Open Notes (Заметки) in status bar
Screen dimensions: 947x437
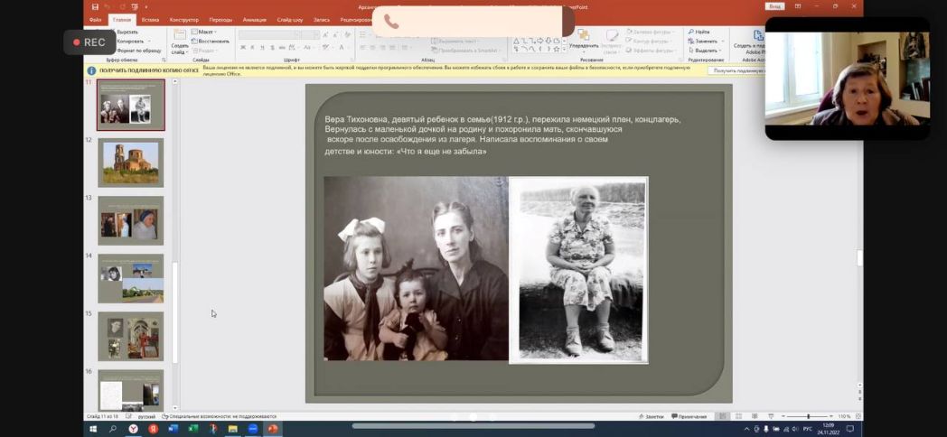(651, 416)
